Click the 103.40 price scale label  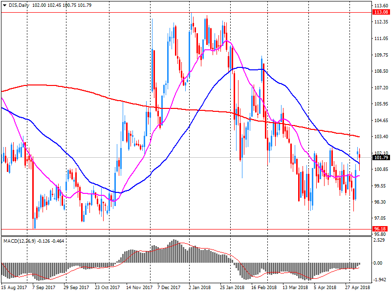click(x=381, y=137)
